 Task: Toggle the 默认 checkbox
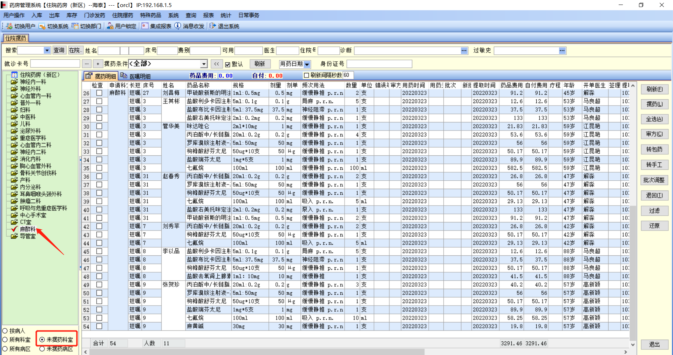(x=228, y=65)
